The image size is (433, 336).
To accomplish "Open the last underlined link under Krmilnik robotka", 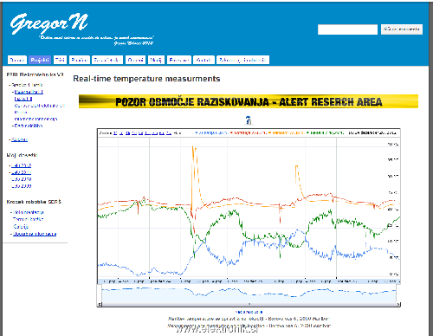I will (35, 234).
